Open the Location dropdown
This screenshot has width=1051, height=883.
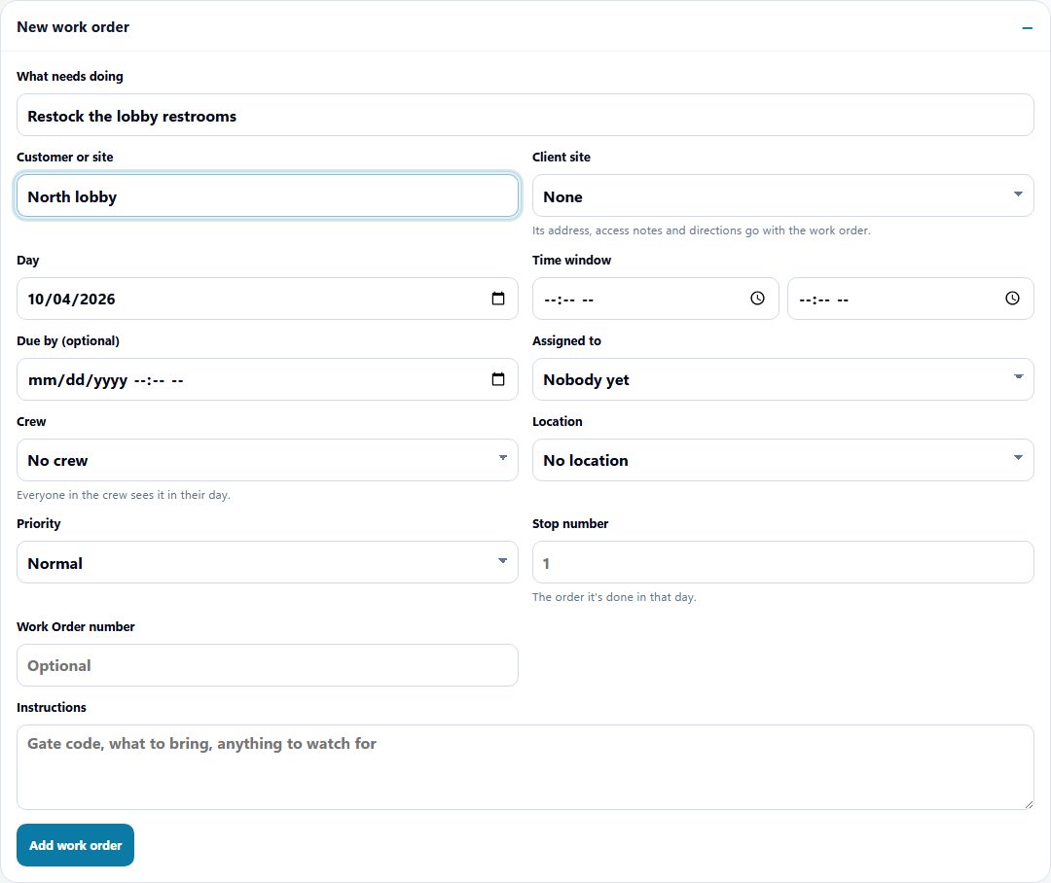[782, 460]
